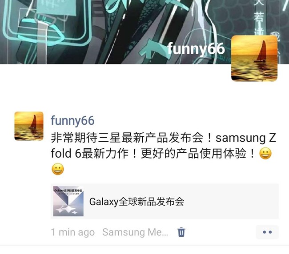This screenshot has width=289, height=254.
Task: Click the grinning emoji ending the second line
Action: 265,153
